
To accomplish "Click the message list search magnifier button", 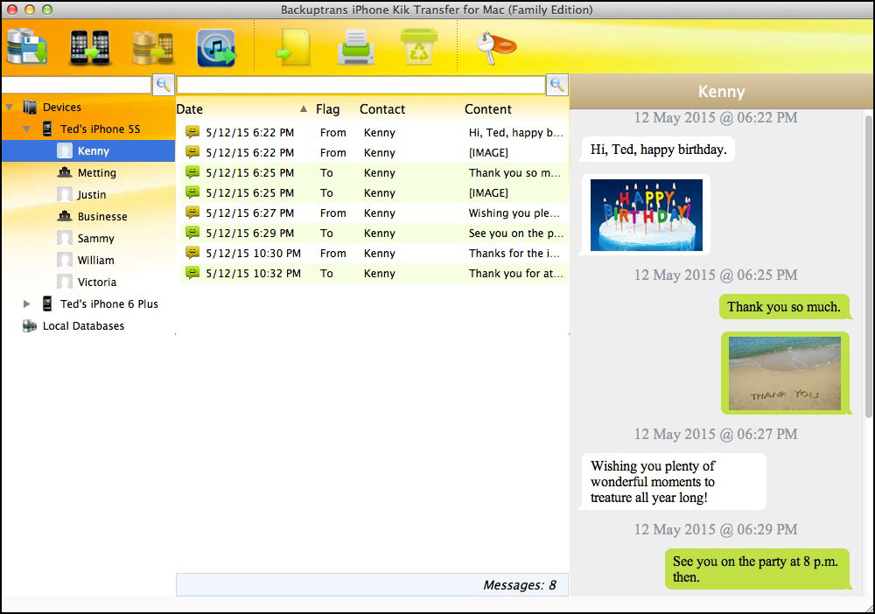I will tap(556, 85).
